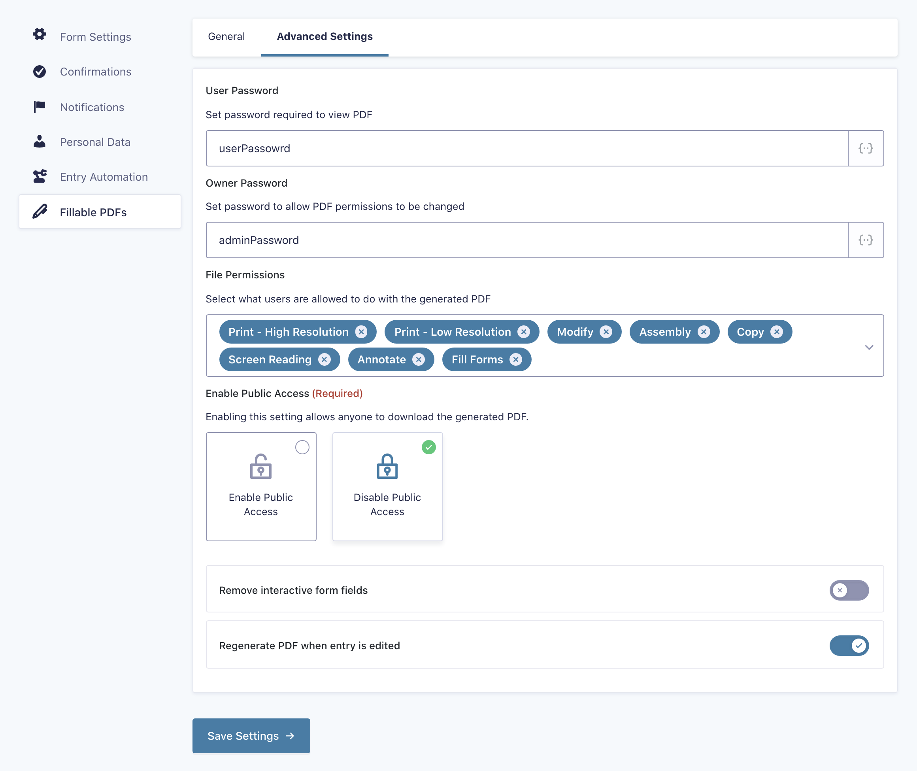The width and height of the screenshot is (917, 771).
Task: Open merge tags for Owner Password field
Action: click(866, 240)
